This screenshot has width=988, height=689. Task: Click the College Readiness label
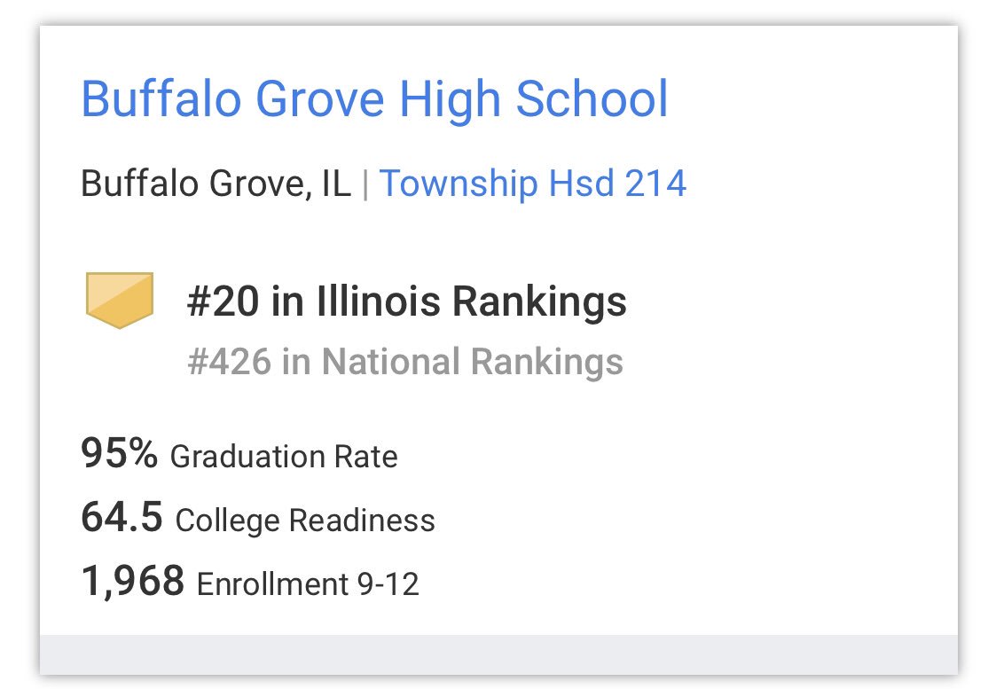(x=305, y=521)
